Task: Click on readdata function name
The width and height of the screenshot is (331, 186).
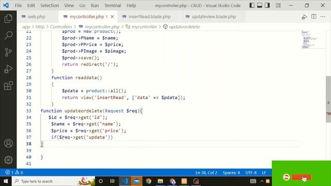Action: 86,78
